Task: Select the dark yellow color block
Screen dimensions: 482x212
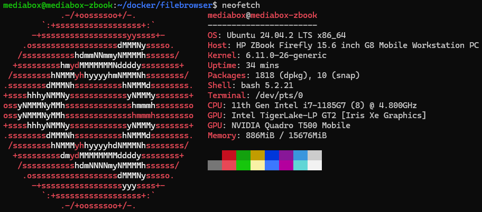Action: click(x=257, y=155)
